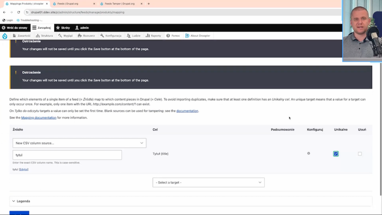The width and height of the screenshot is (382, 215).
Task: Switch to Feeds | Drupal.org tab
Action: coord(74,4)
